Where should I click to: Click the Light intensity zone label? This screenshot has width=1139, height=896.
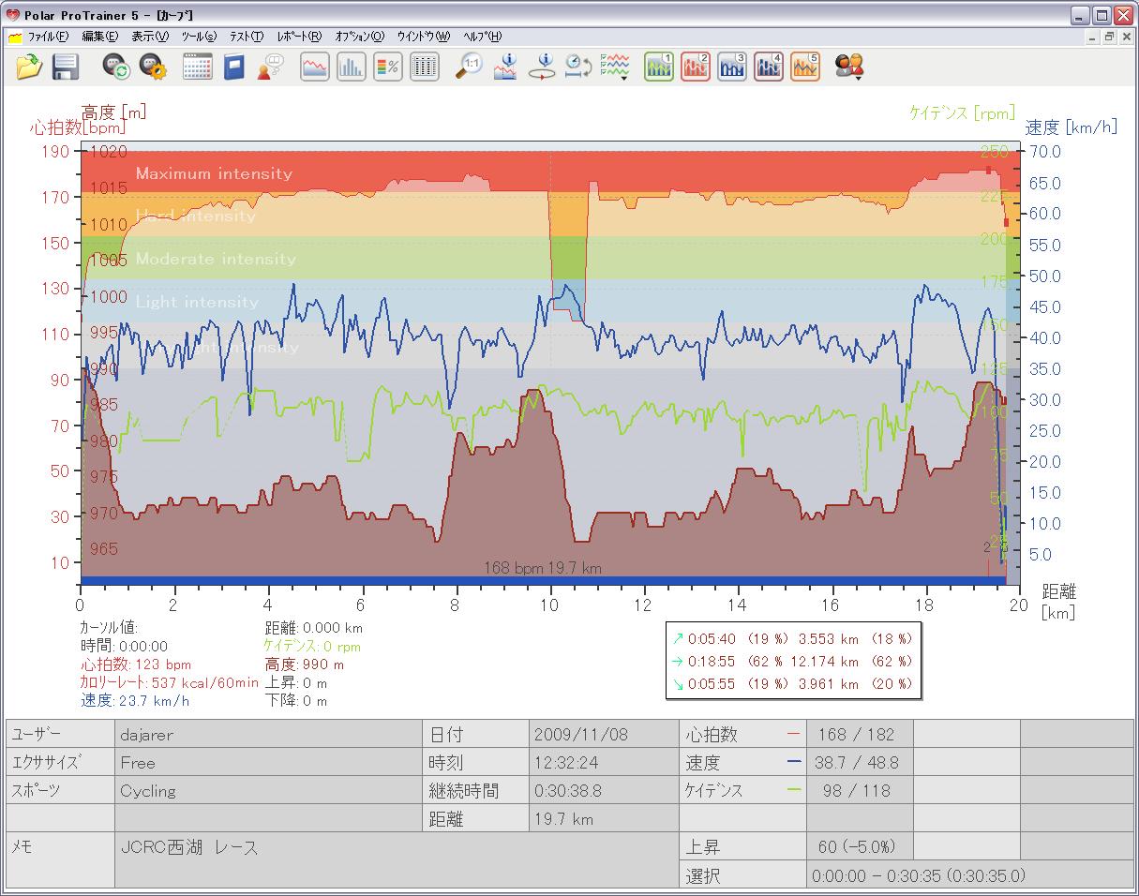click(x=197, y=302)
